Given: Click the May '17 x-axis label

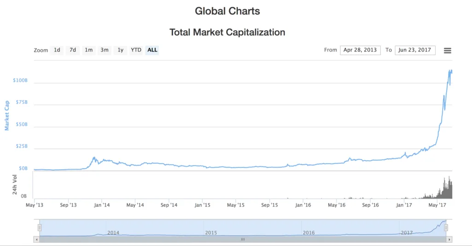Looking at the screenshot, I should click(437, 205).
